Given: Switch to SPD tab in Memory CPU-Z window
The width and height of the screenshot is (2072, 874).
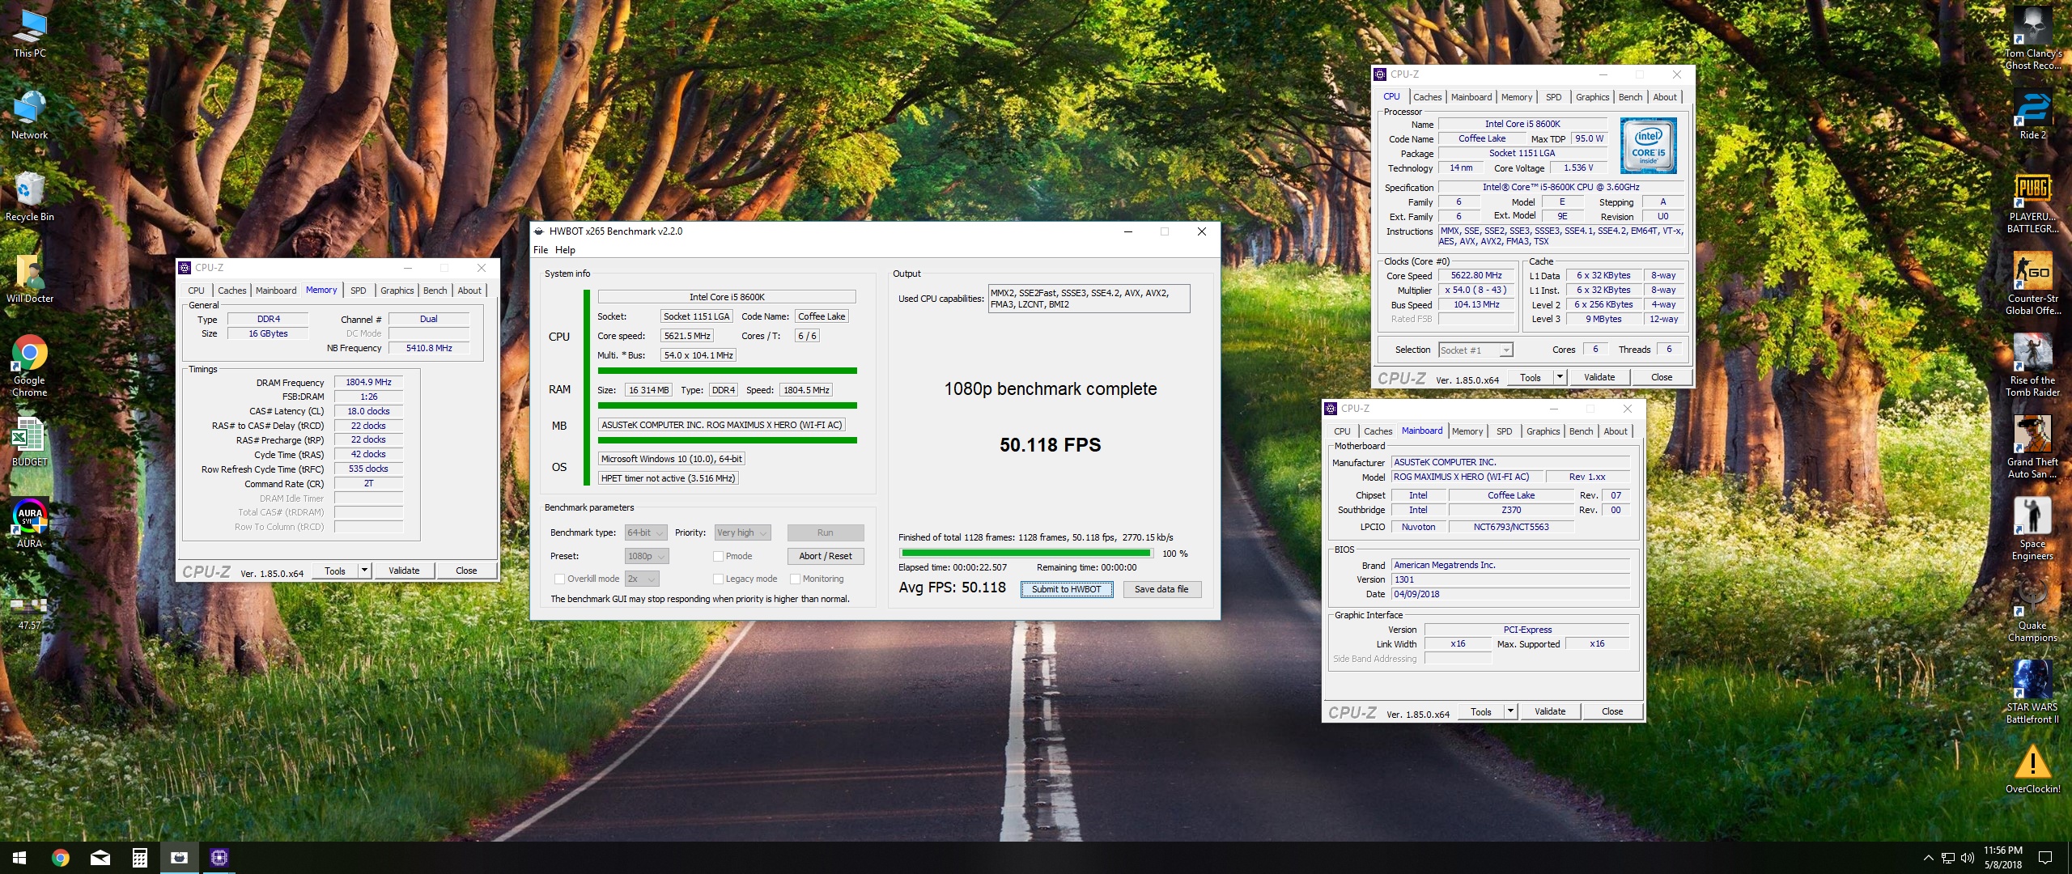Looking at the screenshot, I should [358, 291].
